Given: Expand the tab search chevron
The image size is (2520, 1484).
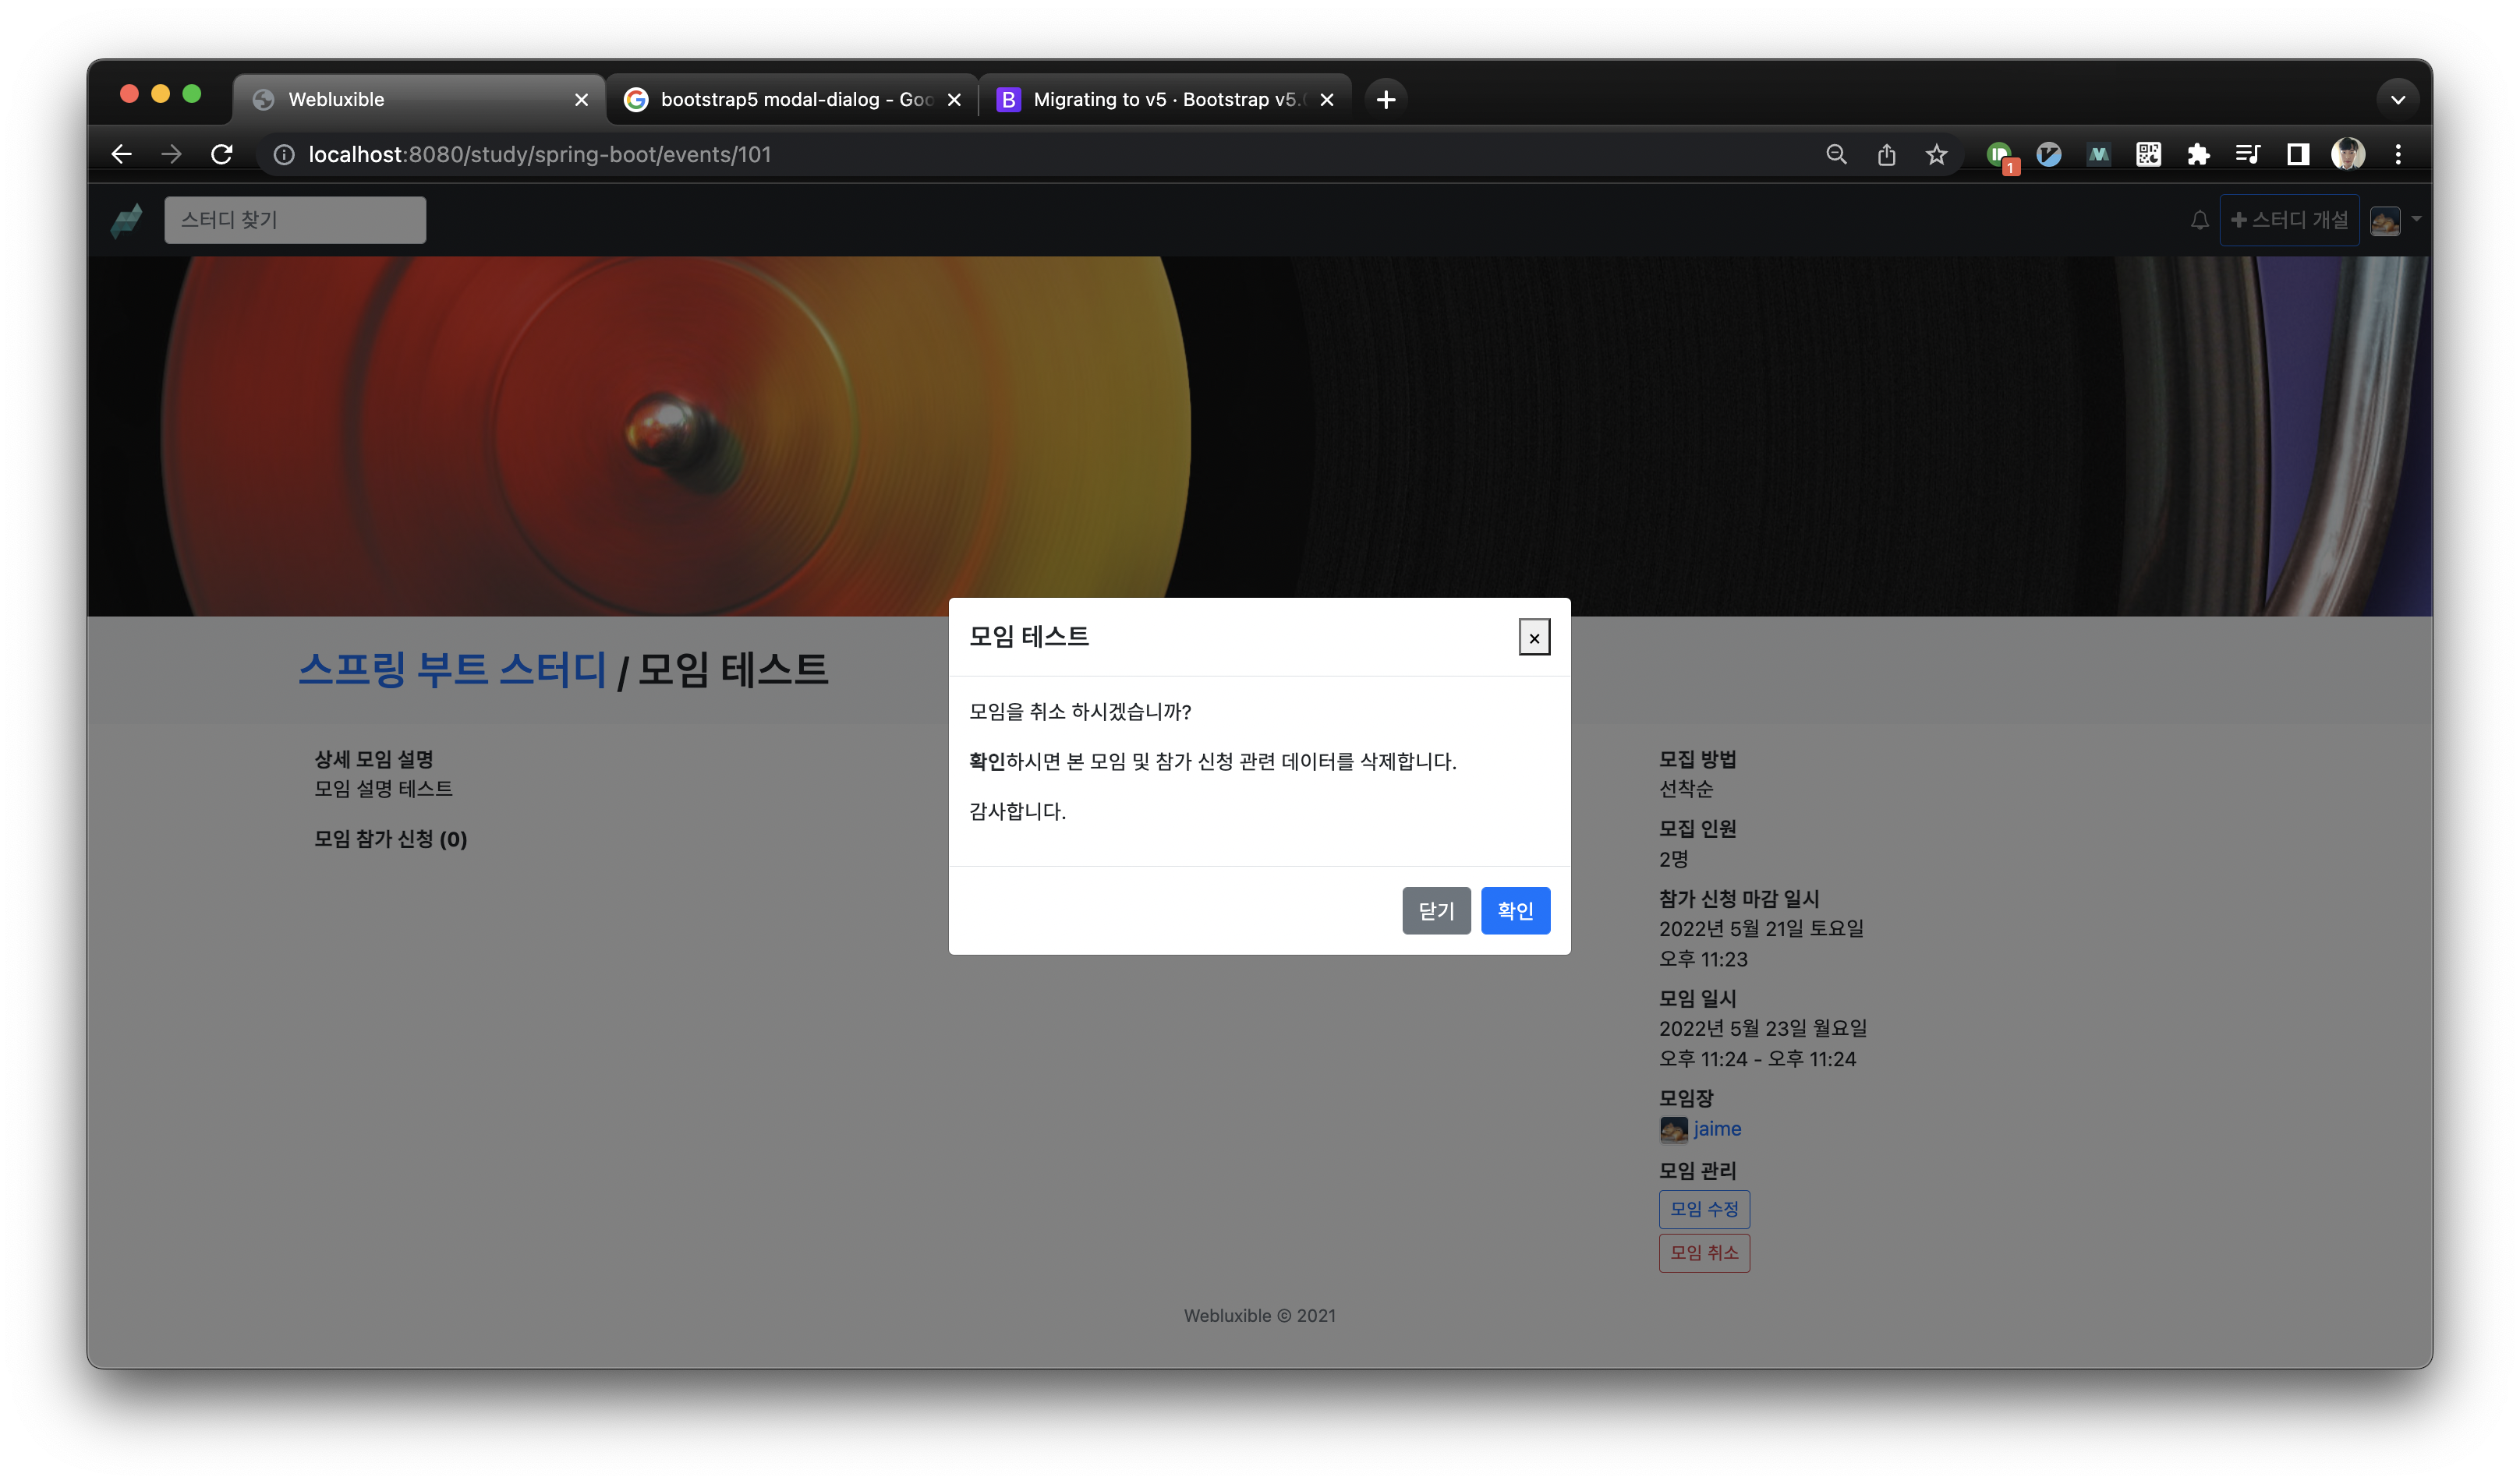Looking at the screenshot, I should pyautogui.click(x=2397, y=99).
